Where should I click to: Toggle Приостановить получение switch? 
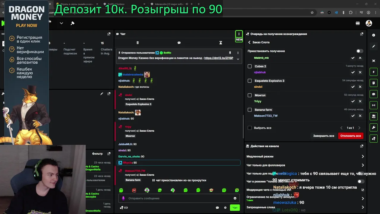360,51
